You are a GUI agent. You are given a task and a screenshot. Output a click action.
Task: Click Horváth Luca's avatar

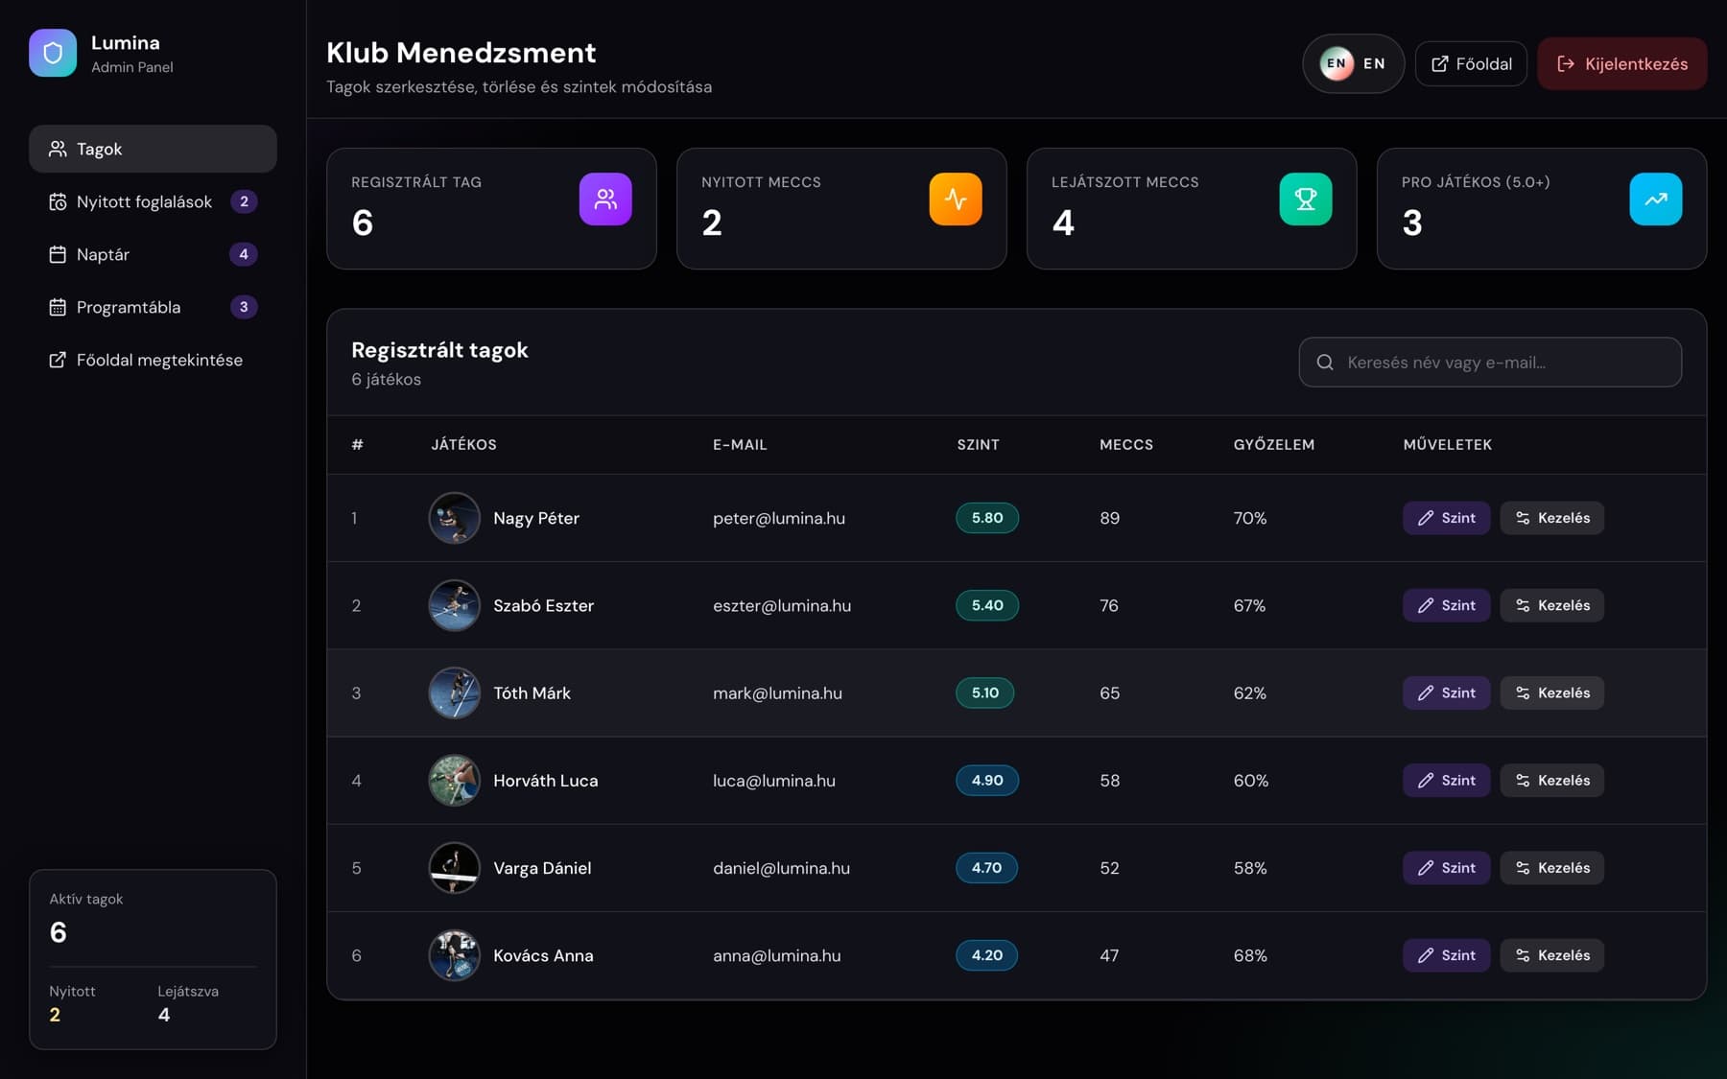pyautogui.click(x=454, y=781)
